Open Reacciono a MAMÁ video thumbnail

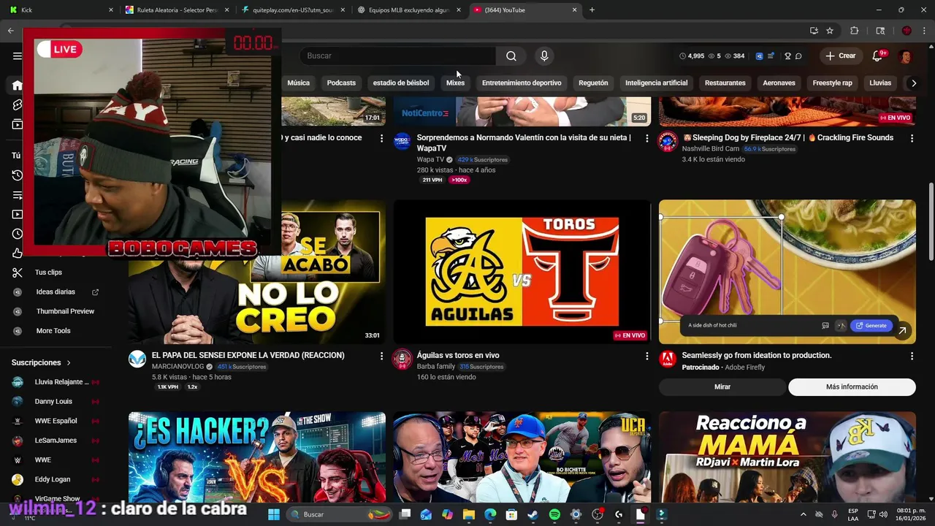click(x=787, y=457)
